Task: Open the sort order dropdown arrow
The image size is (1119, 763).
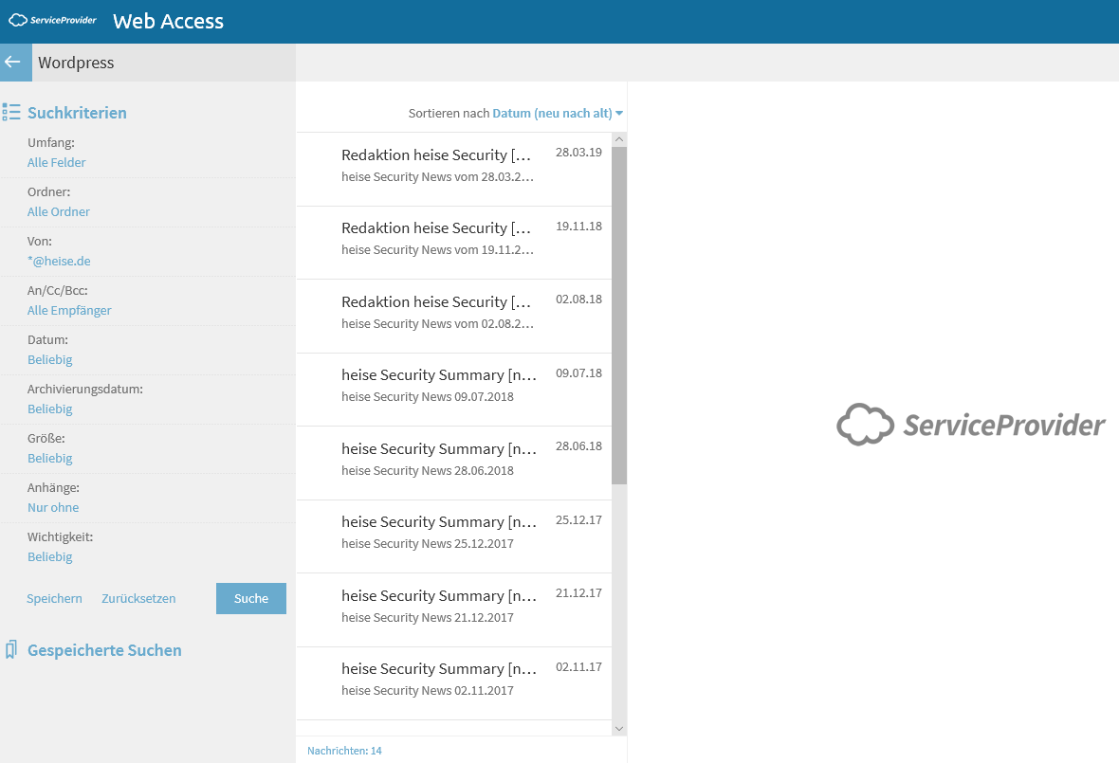Action: click(619, 114)
